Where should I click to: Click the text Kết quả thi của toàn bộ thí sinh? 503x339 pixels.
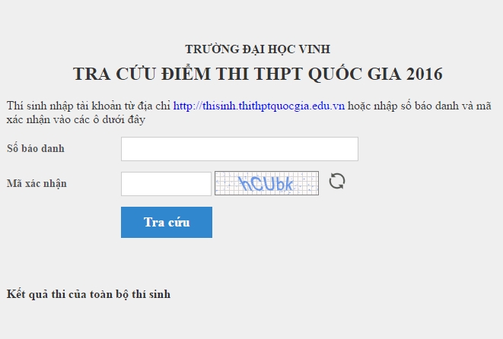point(88,294)
